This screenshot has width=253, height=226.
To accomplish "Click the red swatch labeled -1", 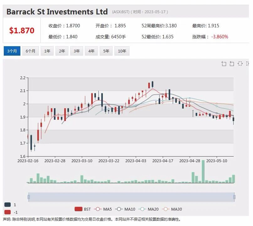I will tap(8, 212).
